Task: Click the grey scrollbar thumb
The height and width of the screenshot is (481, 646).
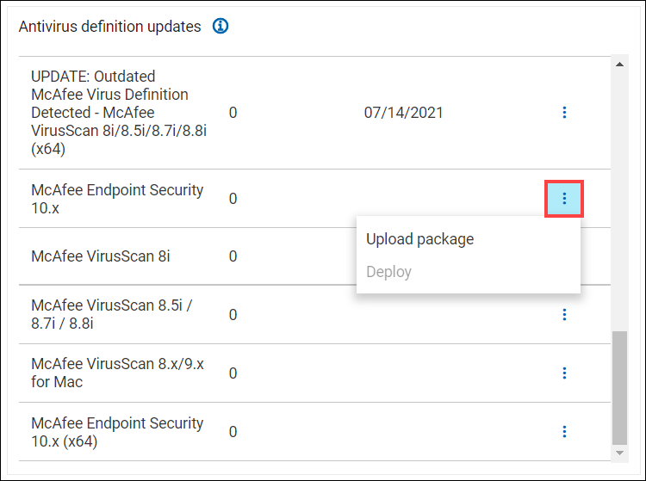Action: tap(619, 387)
